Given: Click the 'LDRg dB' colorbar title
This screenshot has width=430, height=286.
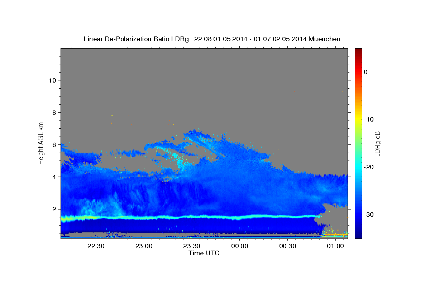Looking at the screenshot, I should click(377, 144).
